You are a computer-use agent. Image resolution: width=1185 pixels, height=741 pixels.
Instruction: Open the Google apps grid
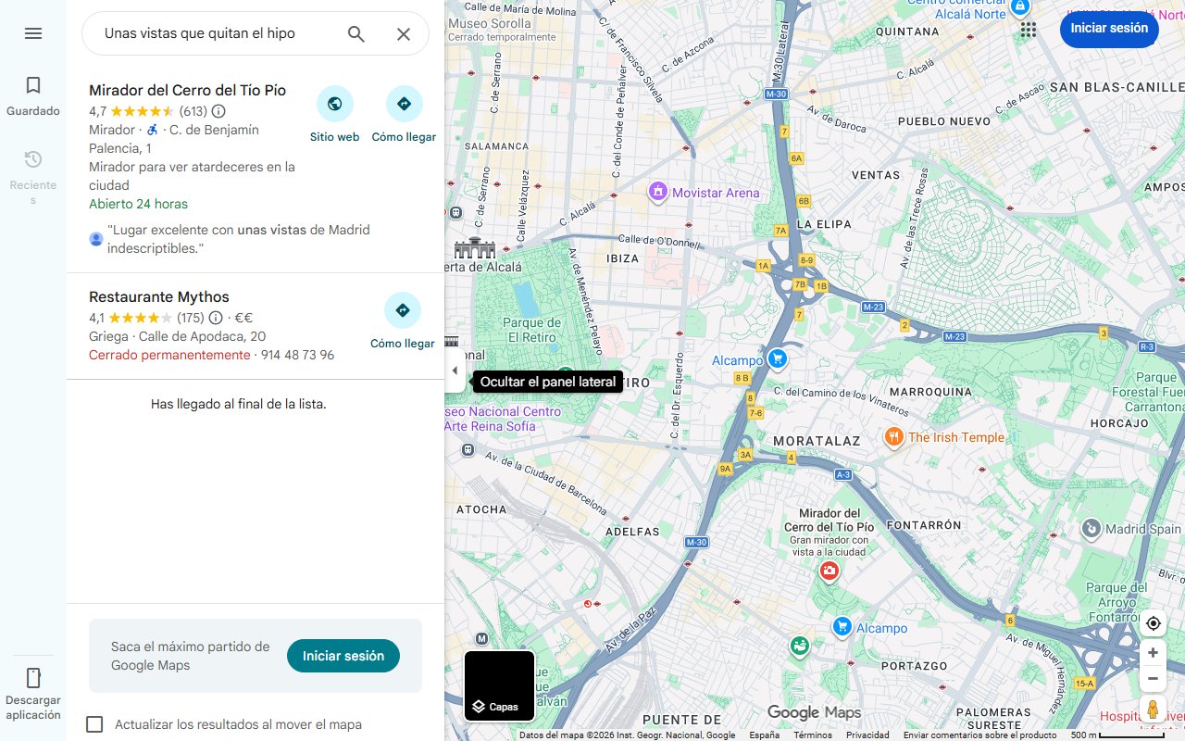click(x=1028, y=30)
